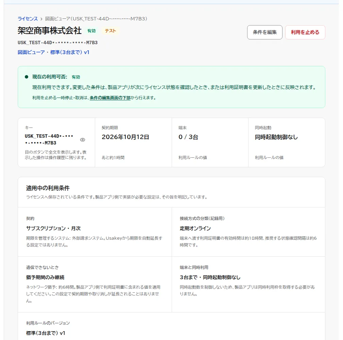Screen dimensions: 343x340
Task: Open the 図面ビューア・標準(3台まで) v1 link
Action: [x=54, y=52]
